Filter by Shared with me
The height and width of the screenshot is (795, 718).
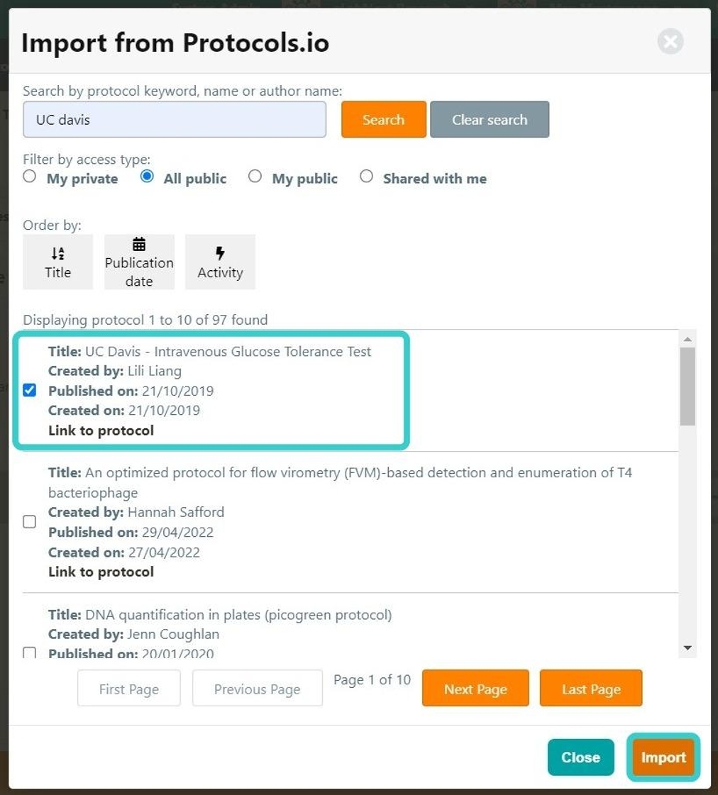point(366,177)
